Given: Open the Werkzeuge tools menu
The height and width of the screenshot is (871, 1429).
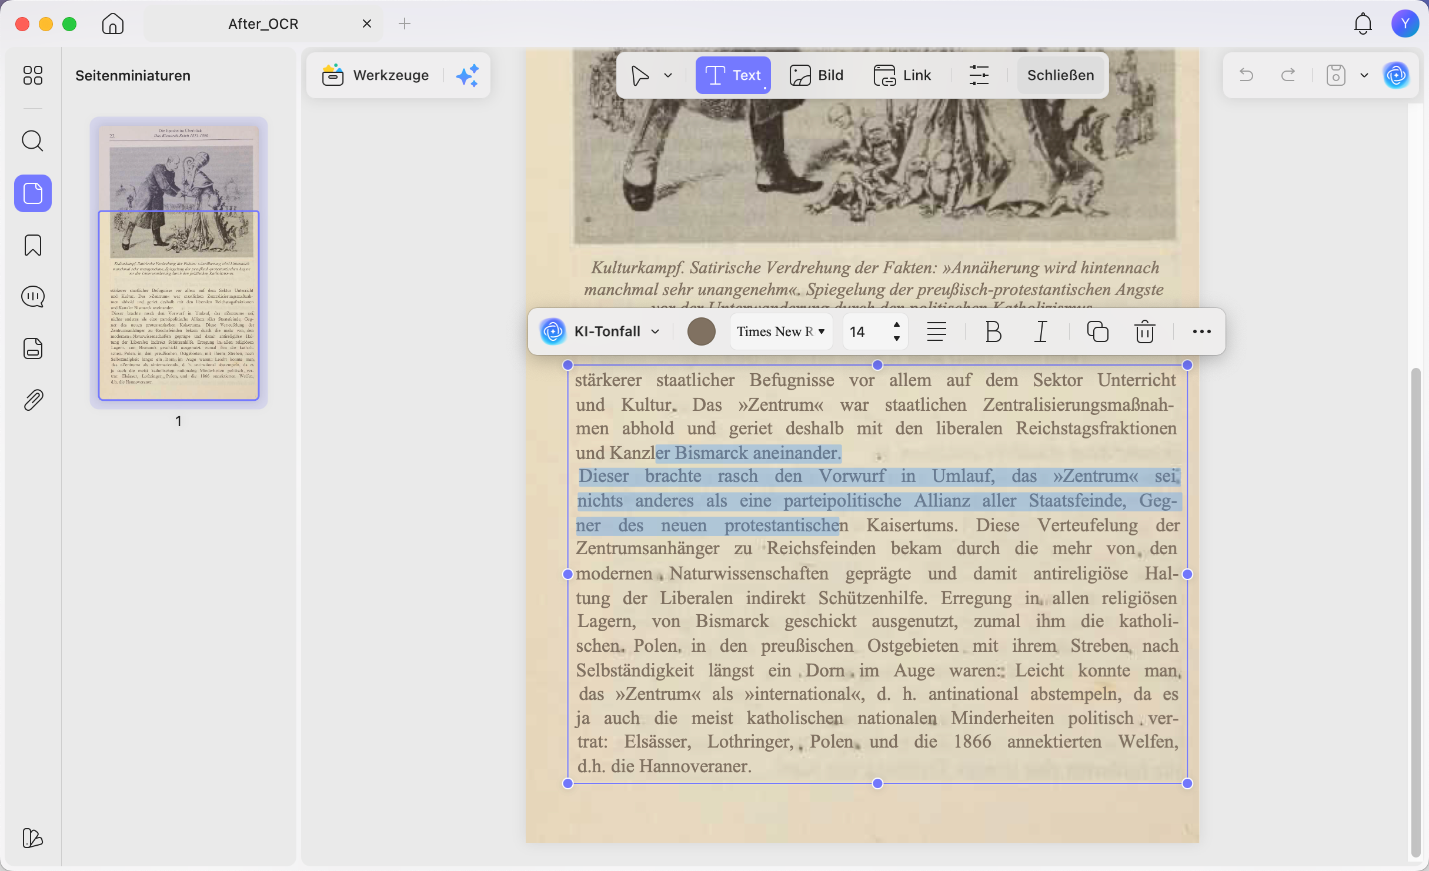Looking at the screenshot, I should click(376, 75).
